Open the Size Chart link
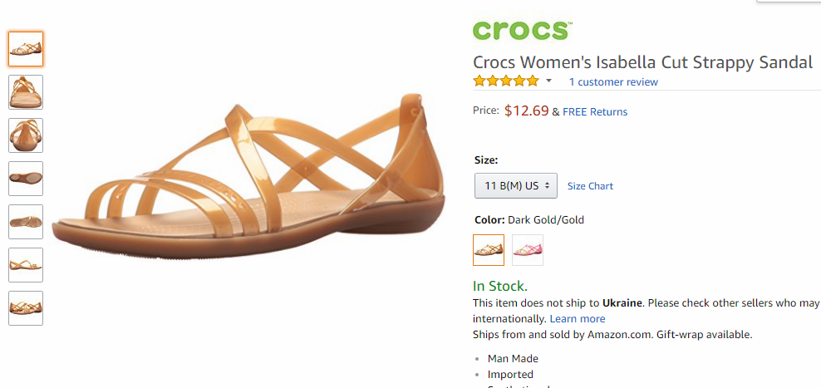 590,186
